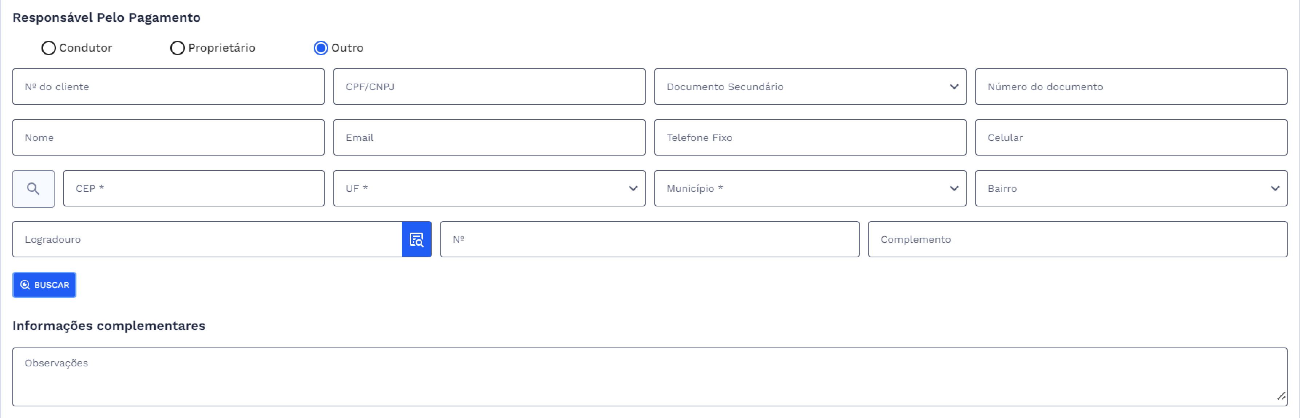The width and height of the screenshot is (1300, 418).
Task: Click into the CPF/CNPJ field
Action: tap(488, 87)
